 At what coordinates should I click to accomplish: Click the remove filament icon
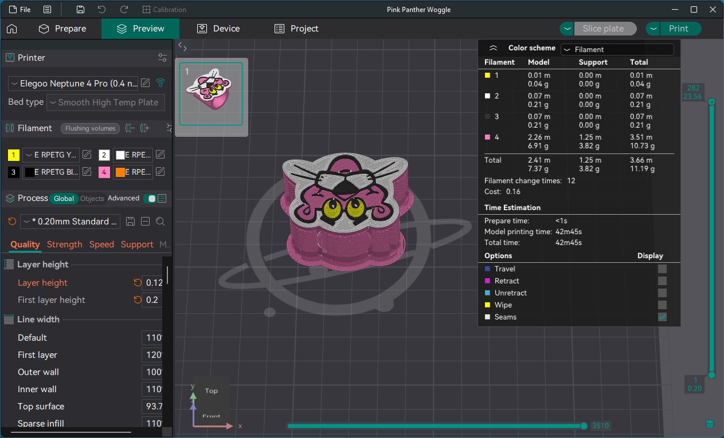point(130,128)
